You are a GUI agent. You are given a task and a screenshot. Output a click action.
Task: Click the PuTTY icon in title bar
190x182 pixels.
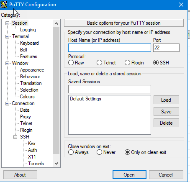(x=4, y=5)
